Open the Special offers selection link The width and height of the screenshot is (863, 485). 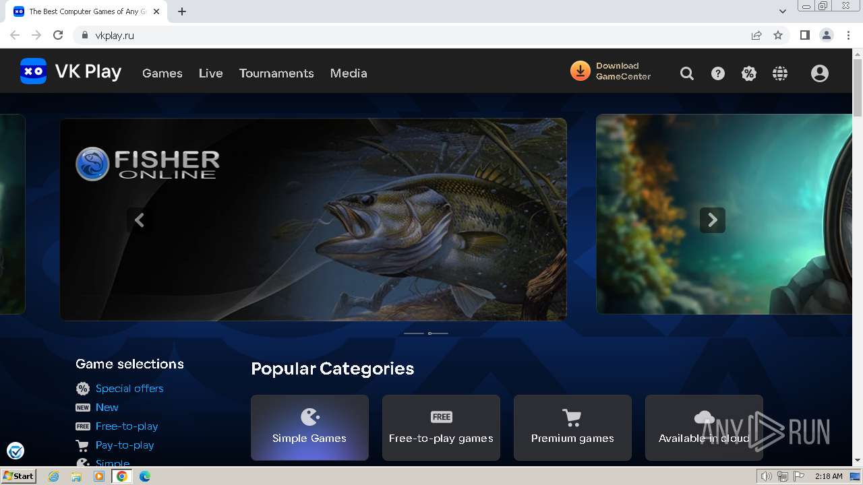coord(129,389)
